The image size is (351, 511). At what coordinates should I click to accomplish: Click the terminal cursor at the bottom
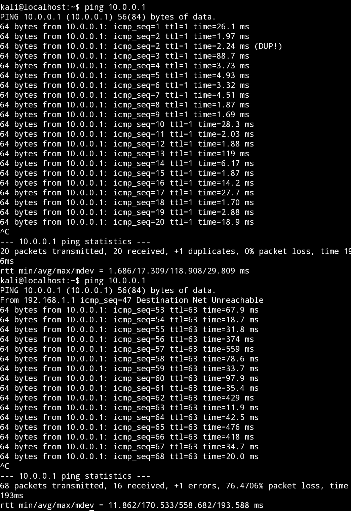tap(92, 510)
